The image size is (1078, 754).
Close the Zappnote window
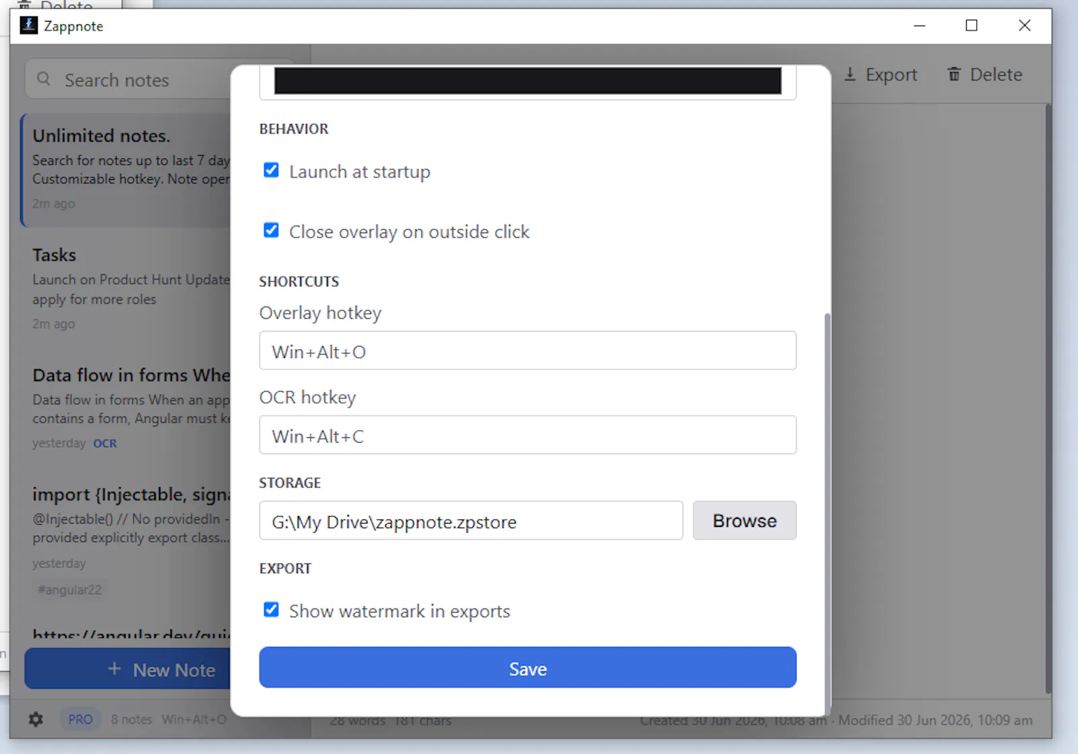(x=1025, y=26)
